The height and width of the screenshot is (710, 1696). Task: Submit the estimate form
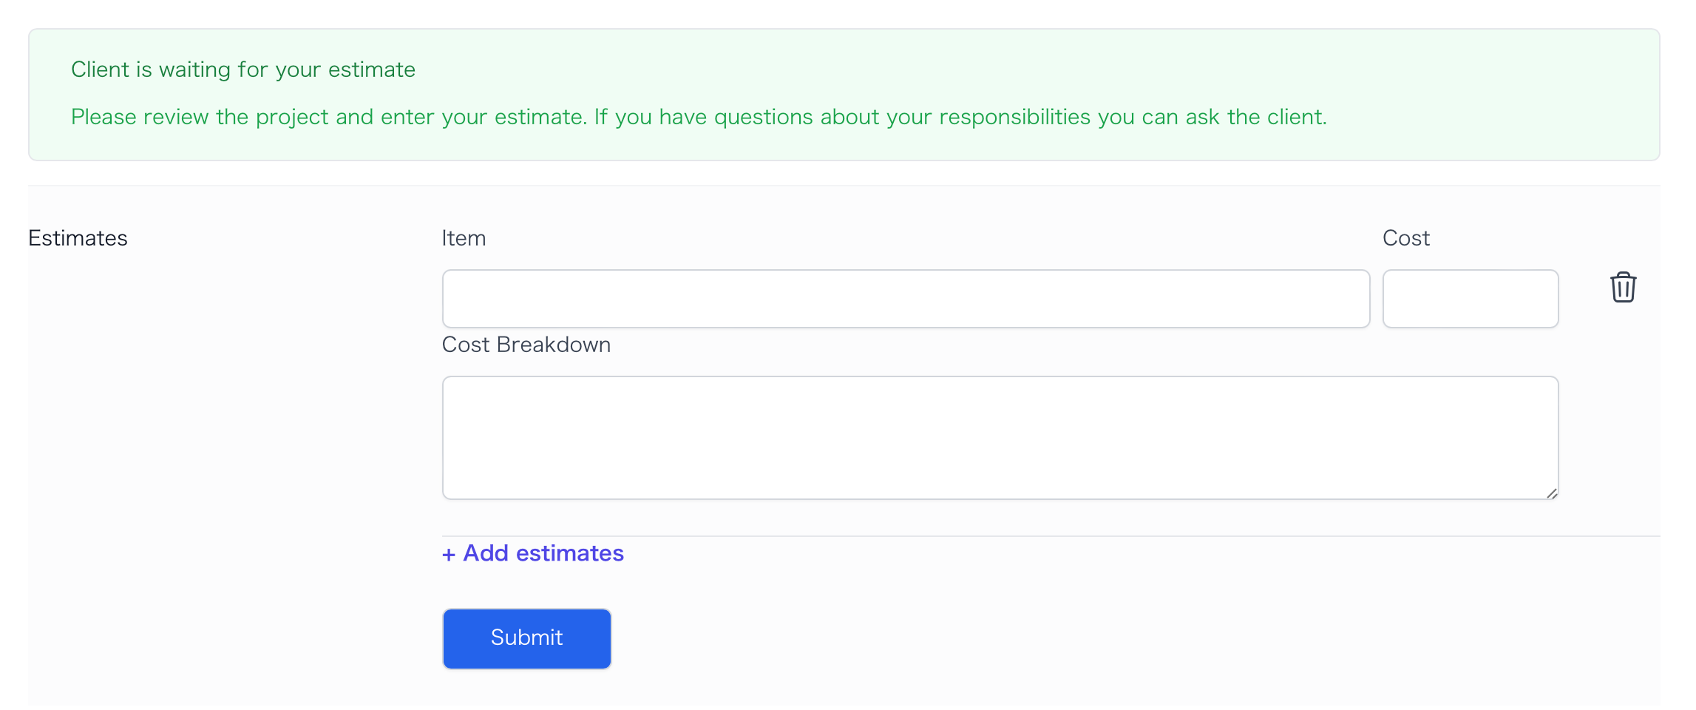(526, 638)
